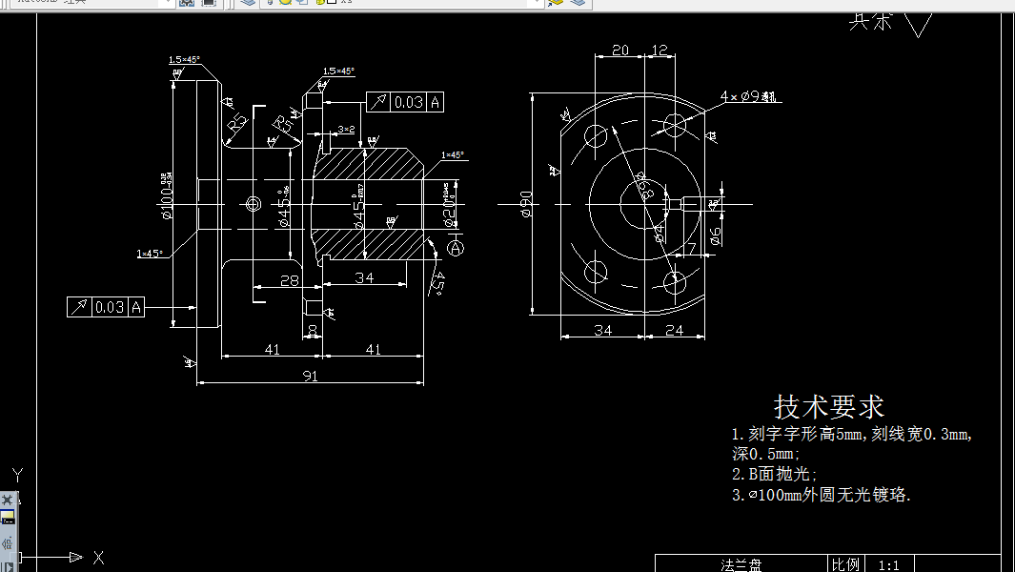Click the layer color swatch in the layer control
This screenshot has width=1015, height=572.
coord(331,4)
